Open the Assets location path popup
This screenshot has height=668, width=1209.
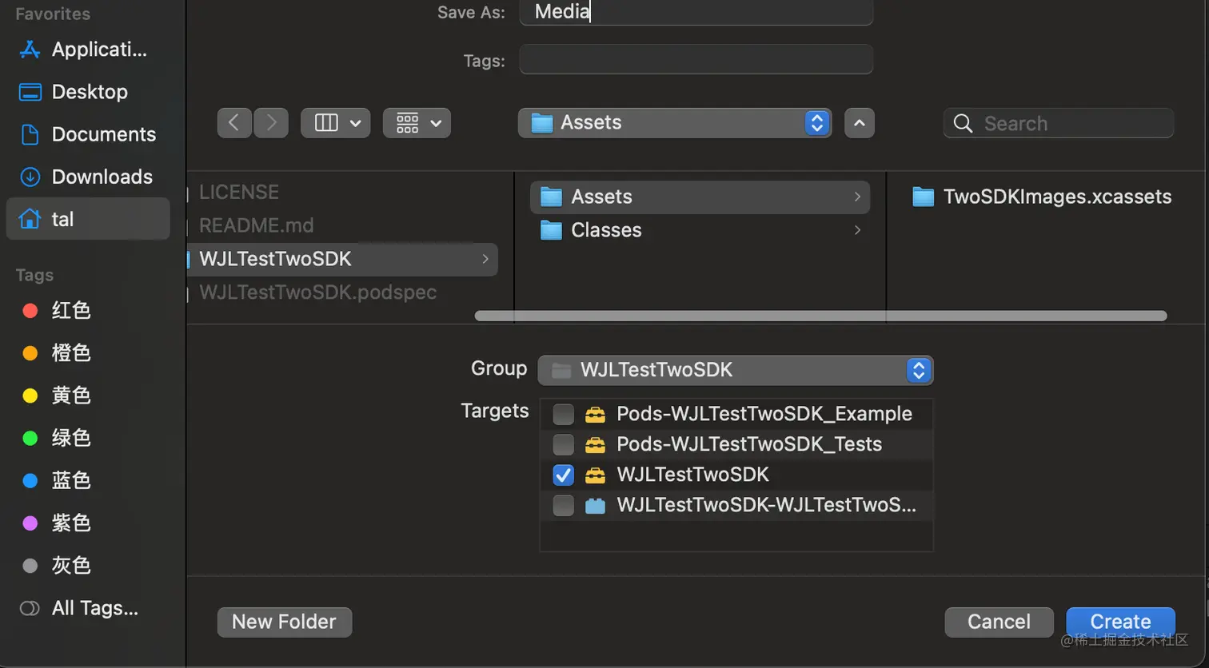click(x=675, y=123)
